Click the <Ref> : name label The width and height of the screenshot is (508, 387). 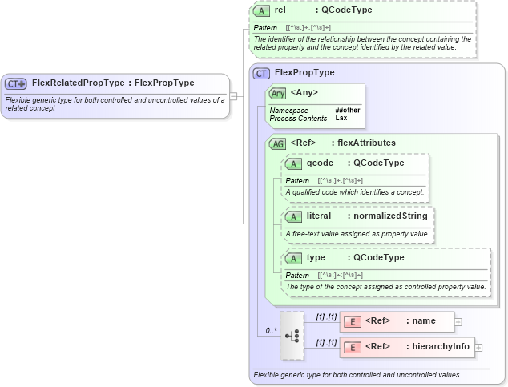401,321
